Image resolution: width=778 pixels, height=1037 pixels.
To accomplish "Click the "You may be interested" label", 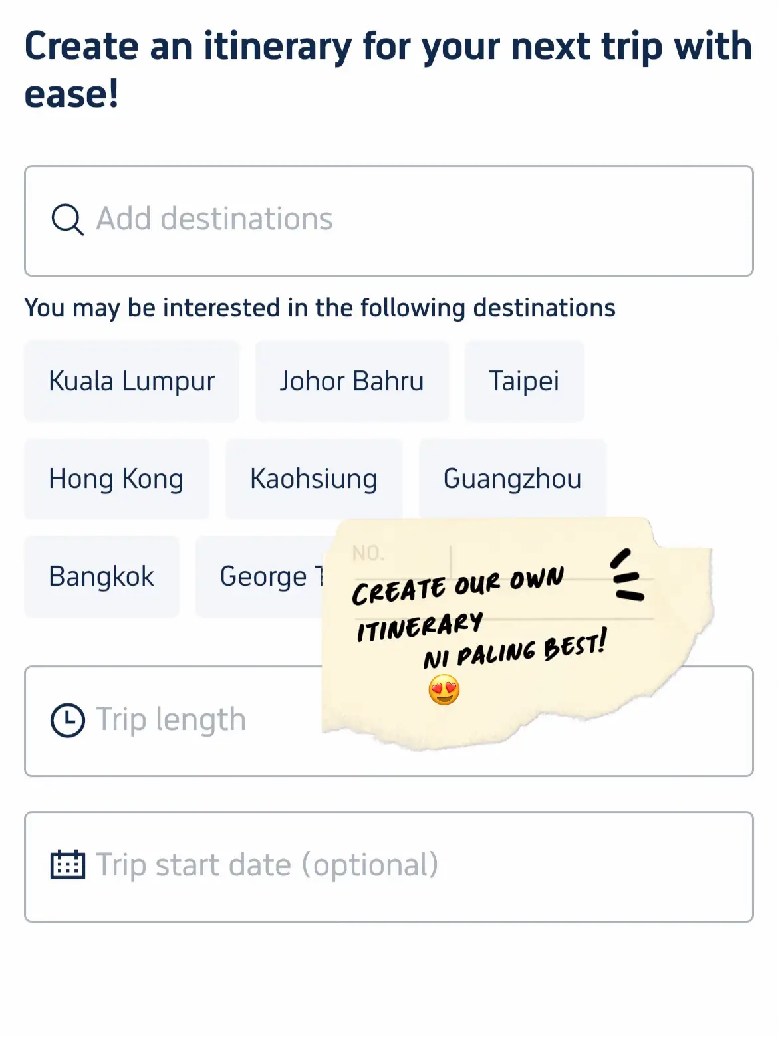I will [x=320, y=308].
